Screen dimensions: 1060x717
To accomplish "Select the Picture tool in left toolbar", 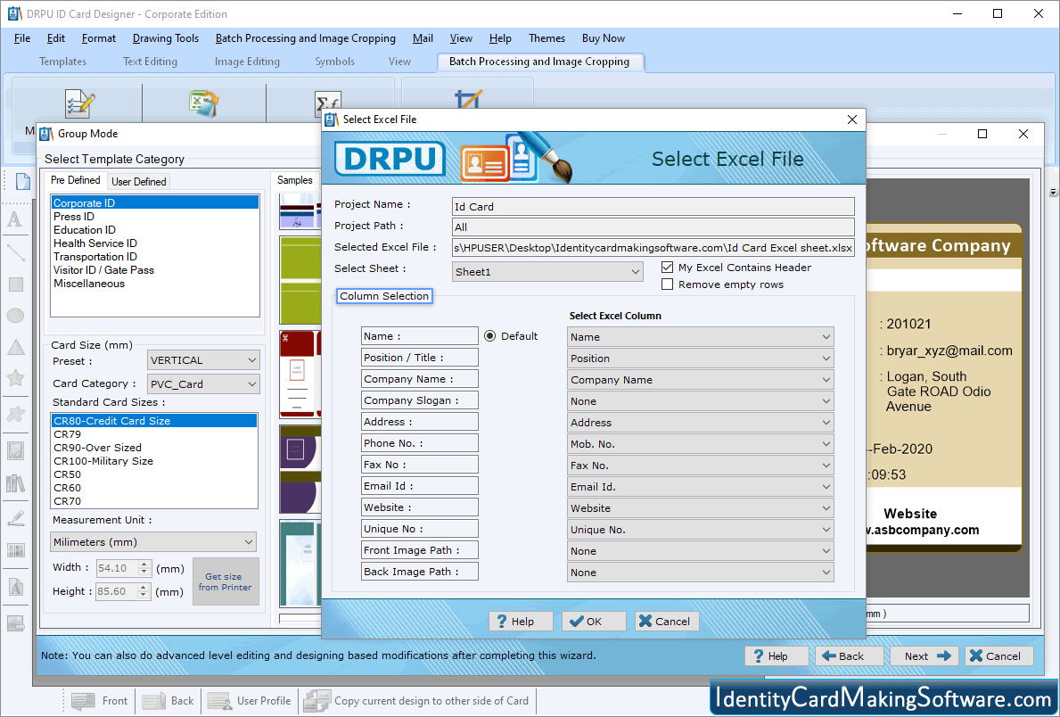I will (15, 449).
